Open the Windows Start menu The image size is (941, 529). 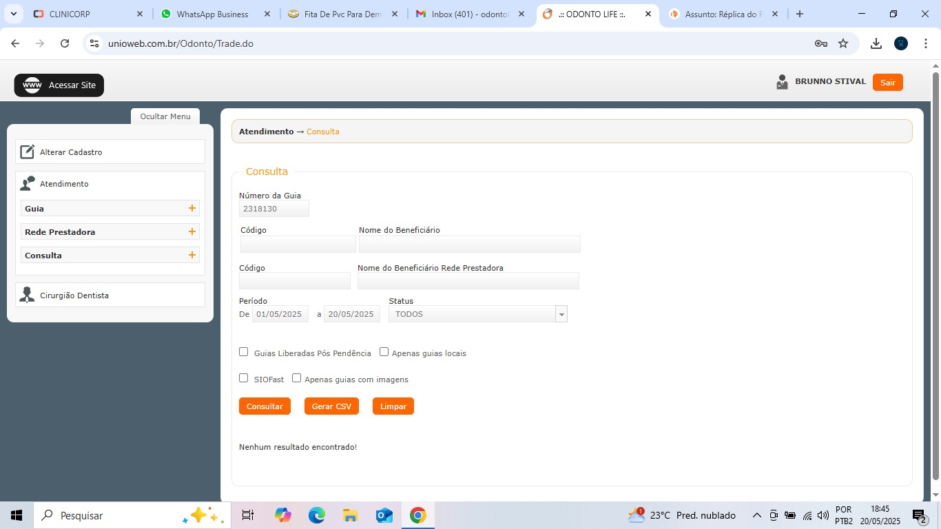coord(17,515)
